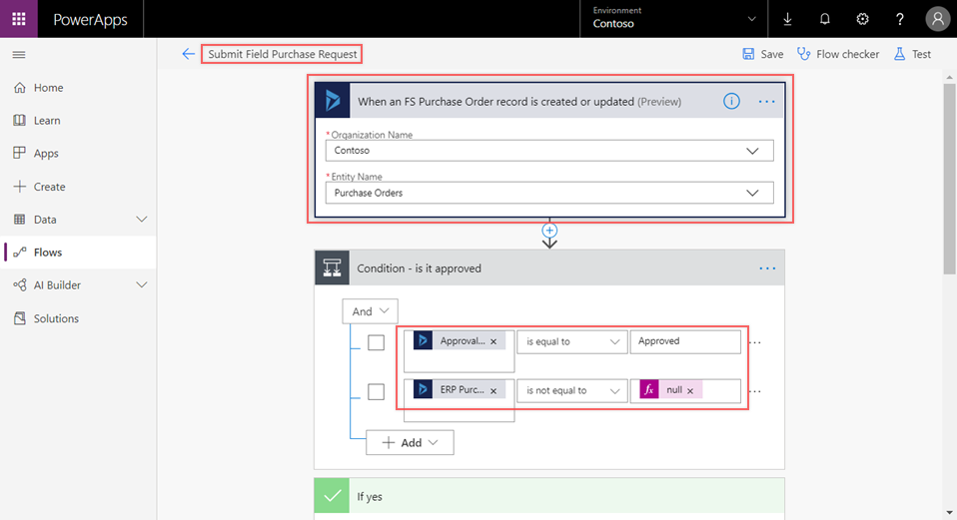Open the settings gear icon
This screenshot has width=957, height=520.
862,19
